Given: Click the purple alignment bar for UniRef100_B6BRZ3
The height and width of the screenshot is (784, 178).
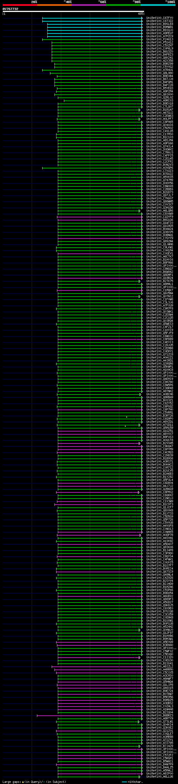Looking at the screenshot, I should click(x=90, y=716).
